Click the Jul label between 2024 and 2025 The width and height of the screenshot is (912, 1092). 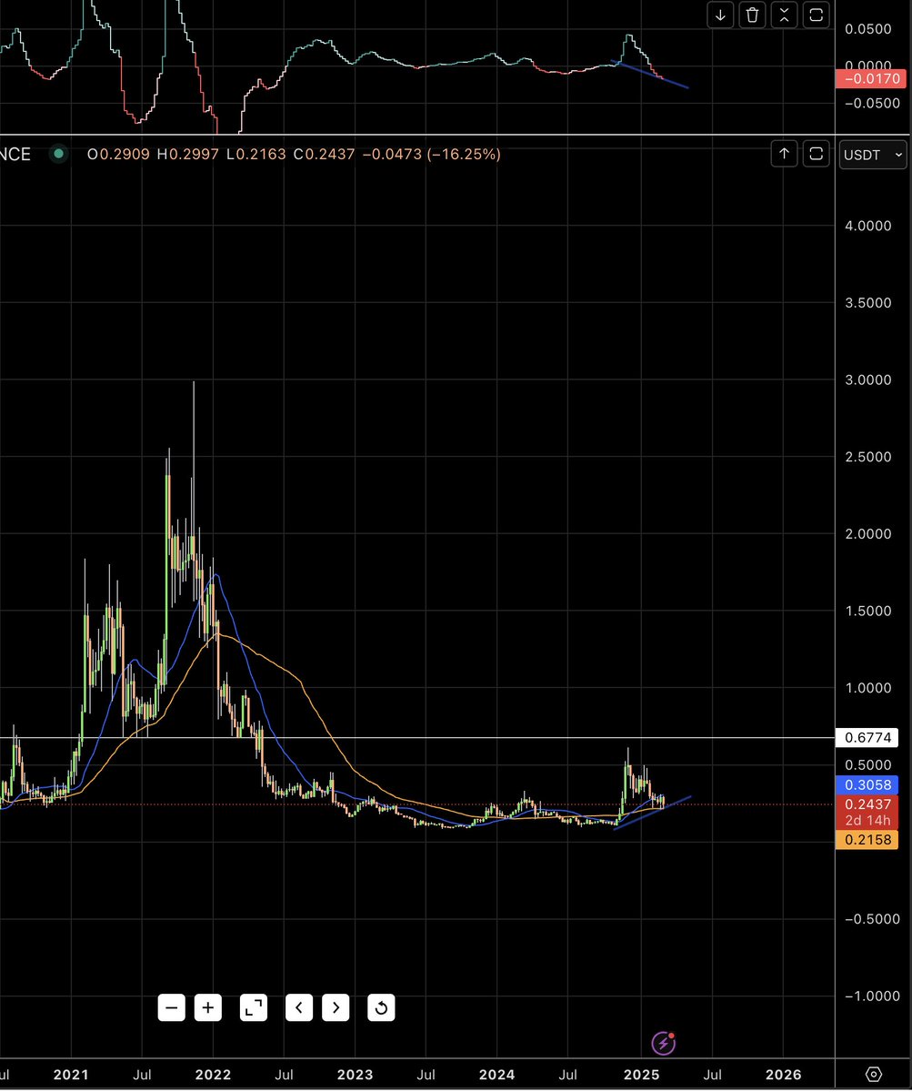tap(568, 1075)
